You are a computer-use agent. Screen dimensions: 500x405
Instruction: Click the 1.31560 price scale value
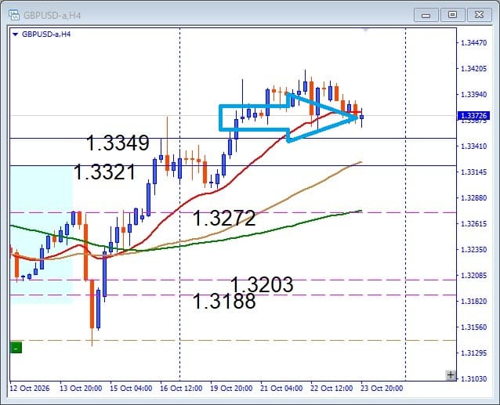click(474, 327)
